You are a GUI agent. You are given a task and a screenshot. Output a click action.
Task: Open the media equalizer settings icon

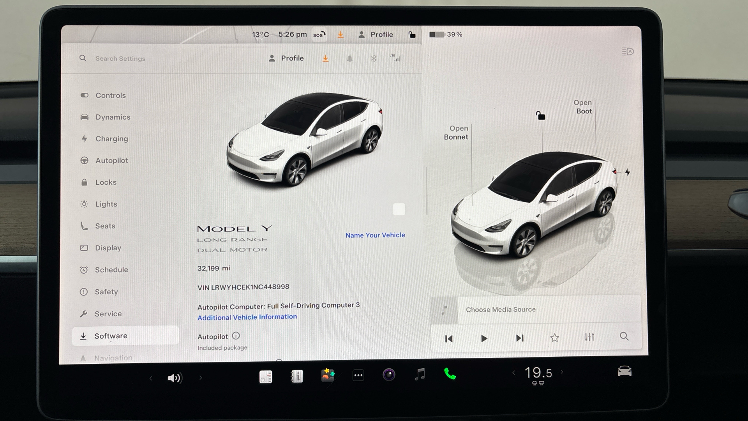point(589,337)
